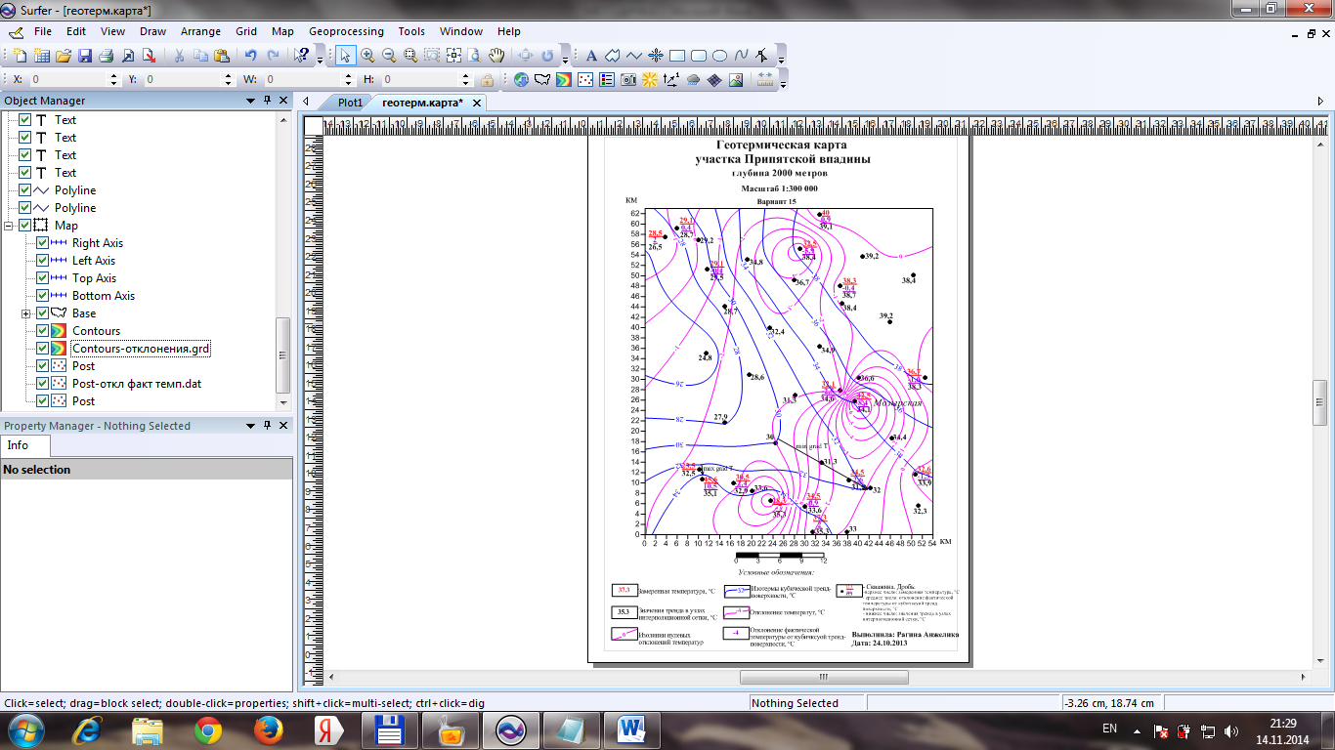Hide the Base layer via checkbox
Viewport: 1335px width, 750px height.
[42, 313]
